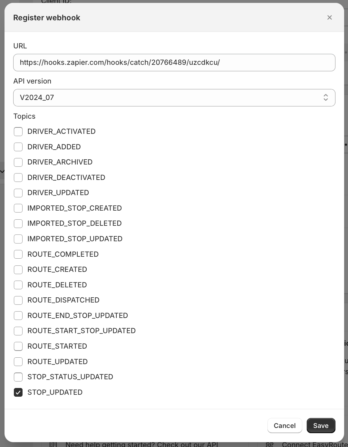The width and height of the screenshot is (348, 447).
Task: Tick ROUTE_END_STOP_UPDATED topic
Action: 18,316
